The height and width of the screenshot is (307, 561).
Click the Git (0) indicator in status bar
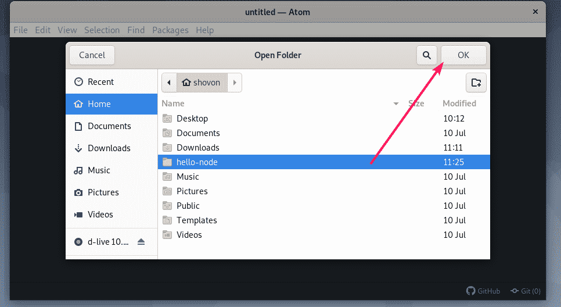pos(525,291)
